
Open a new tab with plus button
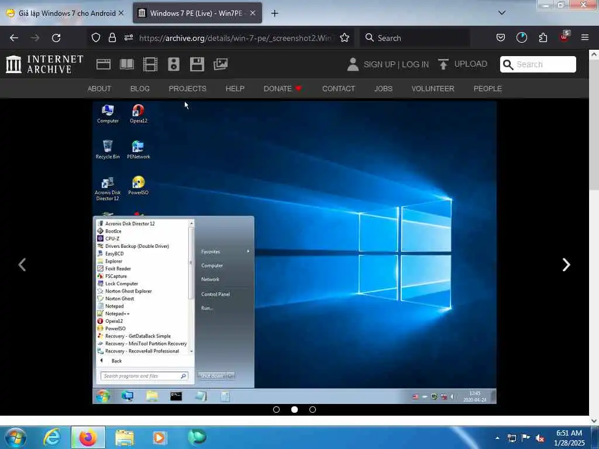coord(275,13)
